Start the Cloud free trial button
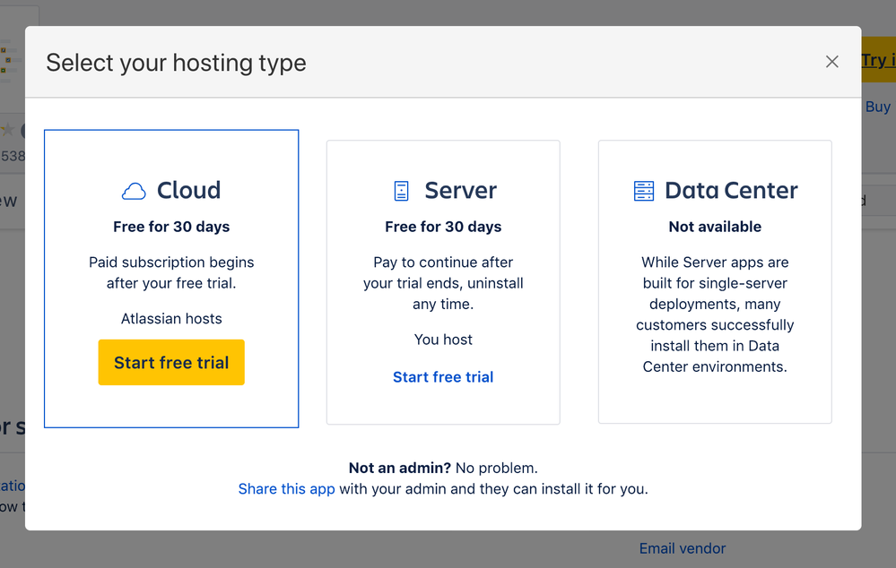This screenshot has height=568, width=896. point(171,363)
